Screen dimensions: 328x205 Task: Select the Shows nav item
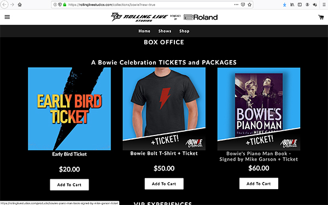tap(165, 31)
